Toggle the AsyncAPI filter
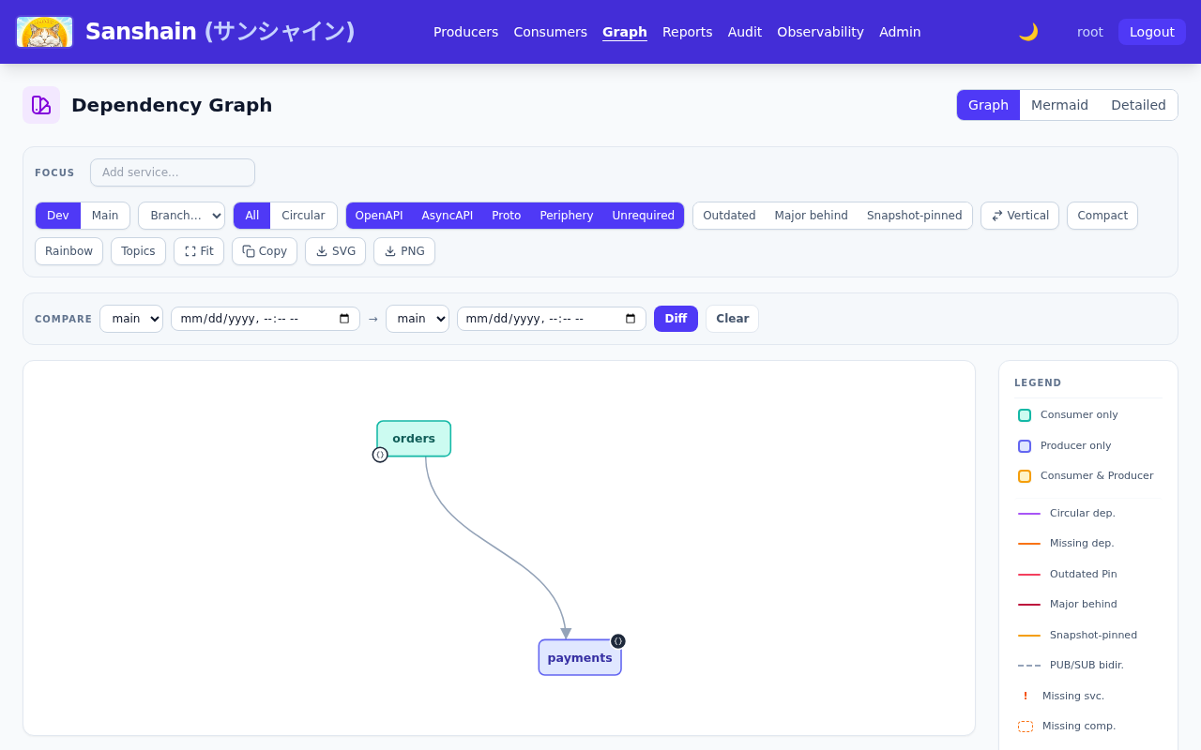 pyautogui.click(x=448, y=216)
